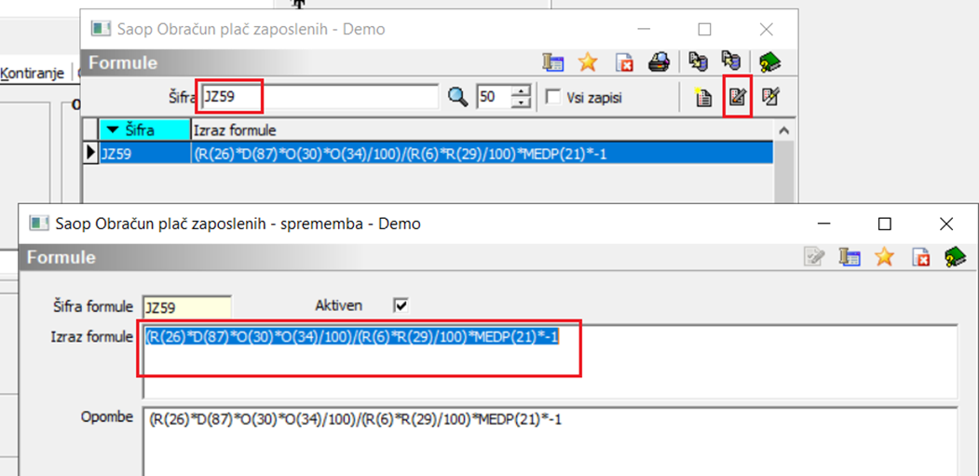Click the export to database icon
The image size is (979, 476).
698,61
